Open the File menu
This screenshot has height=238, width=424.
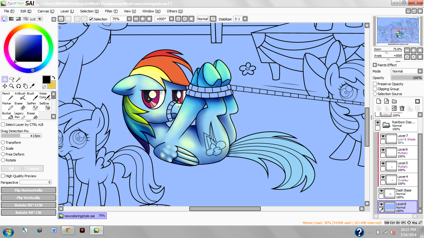tap(9, 11)
